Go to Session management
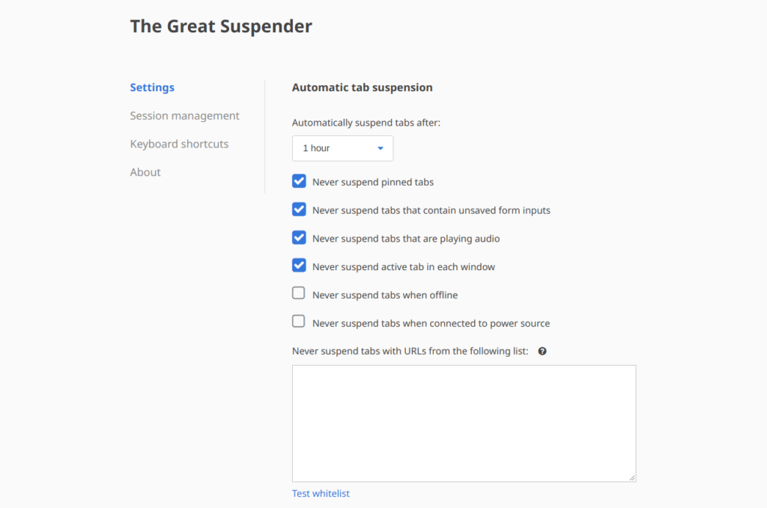 point(184,116)
